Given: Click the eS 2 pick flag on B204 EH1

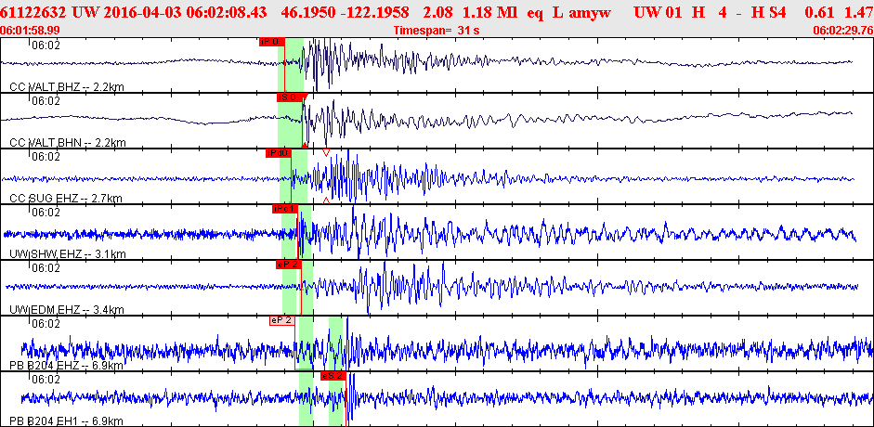Looking at the screenshot, I should [x=333, y=376].
